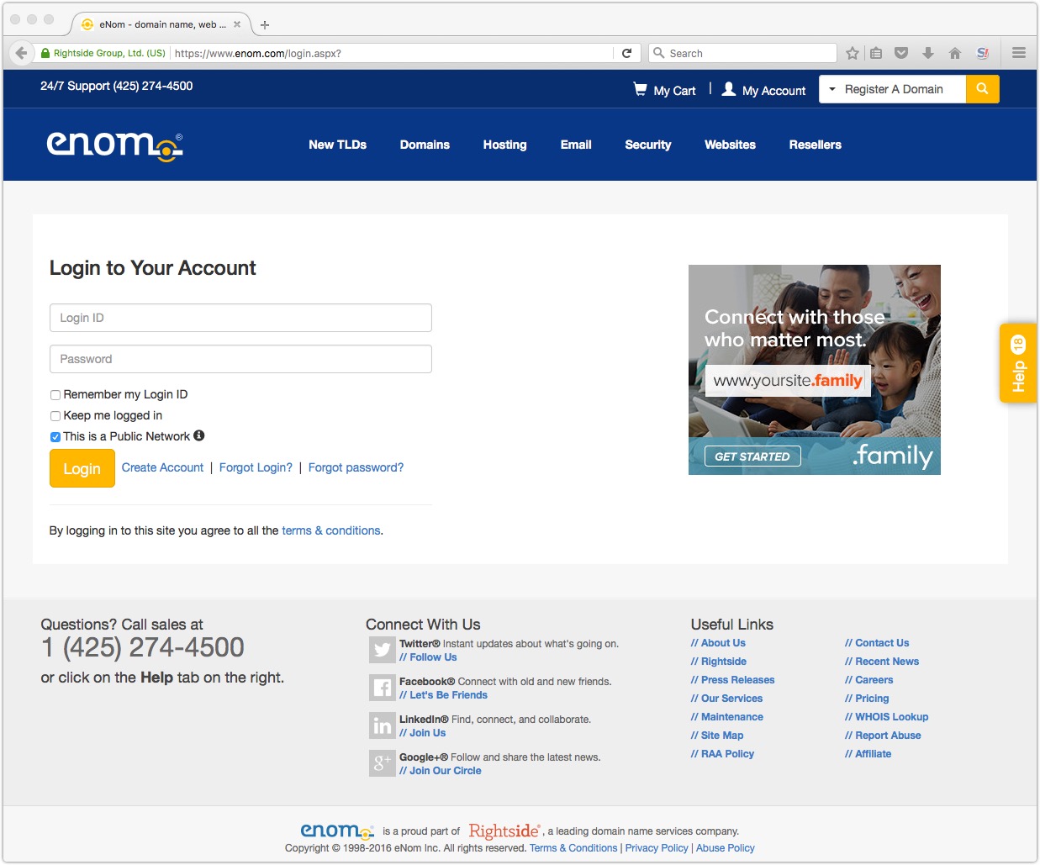Open the Hosting navigation menu
The height and width of the screenshot is (865, 1040).
[505, 145]
